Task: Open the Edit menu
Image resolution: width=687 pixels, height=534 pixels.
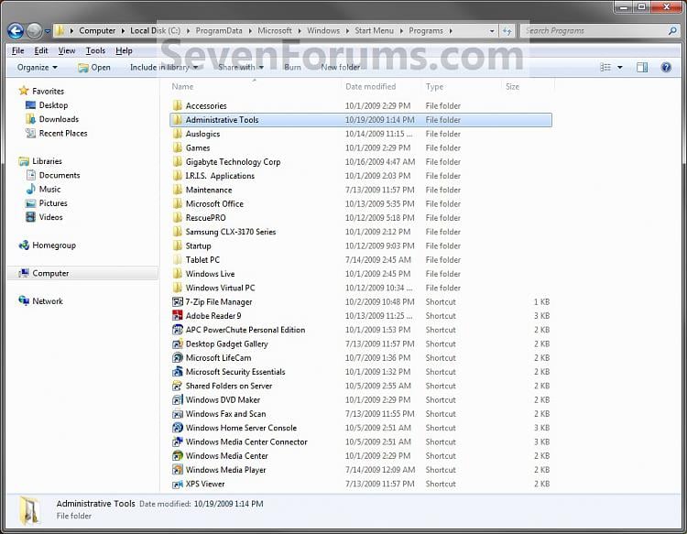Action: 40,50
